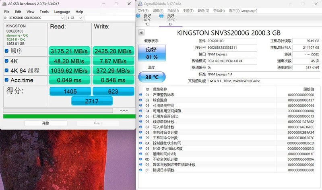Click the status dot of attribute 0E 媒体与数据完整性错误计数

[x=140, y=165]
